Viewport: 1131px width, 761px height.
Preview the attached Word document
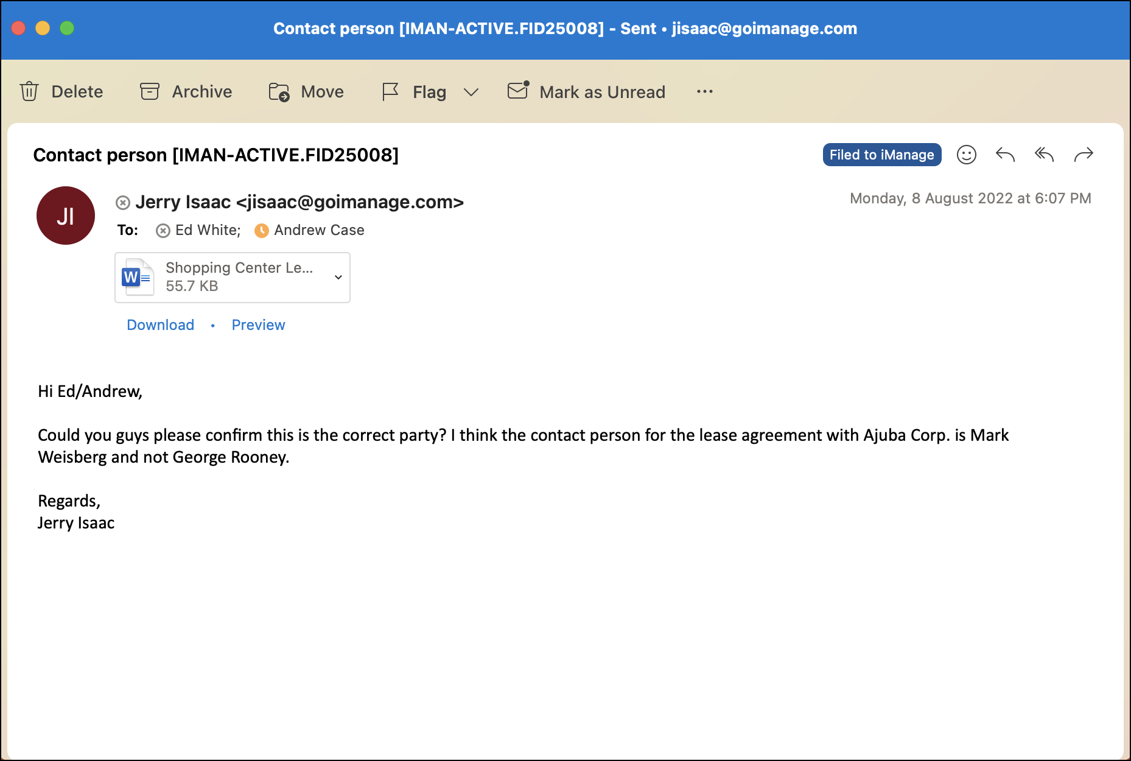point(258,324)
